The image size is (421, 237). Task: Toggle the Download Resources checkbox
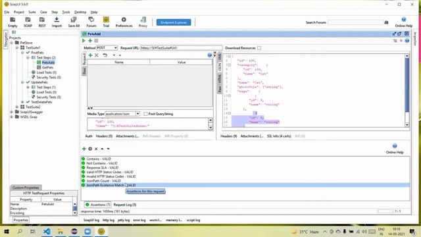[x=259, y=48]
